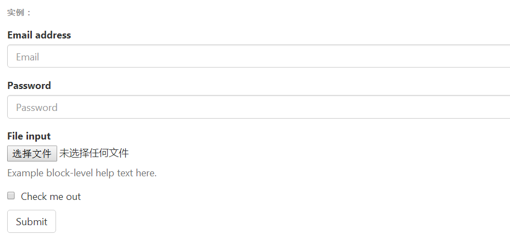Click the word 'here.' ending the help text
The width and height of the screenshot is (510, 240).
point(146,173)
